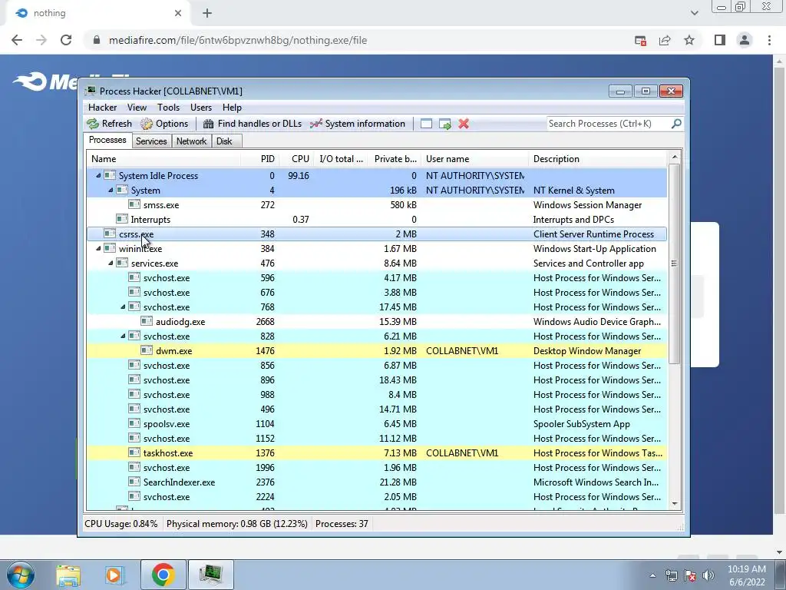Sort by the PID column header
The image size is (786, 590).
[260, 159]
